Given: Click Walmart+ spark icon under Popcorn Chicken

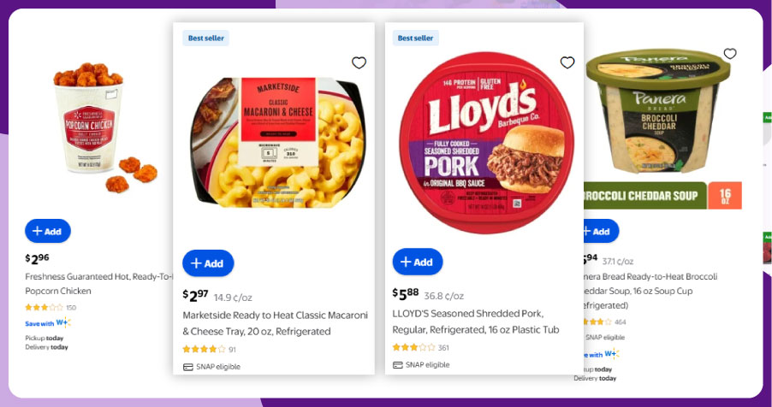Looking at the screenshot, I should (62, 322).
